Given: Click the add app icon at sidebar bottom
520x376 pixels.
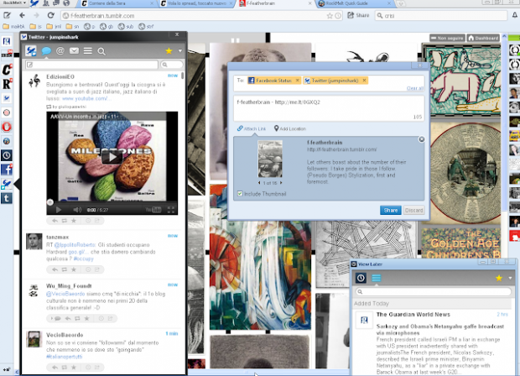Looking at the screenshot, I should (7, 369).
